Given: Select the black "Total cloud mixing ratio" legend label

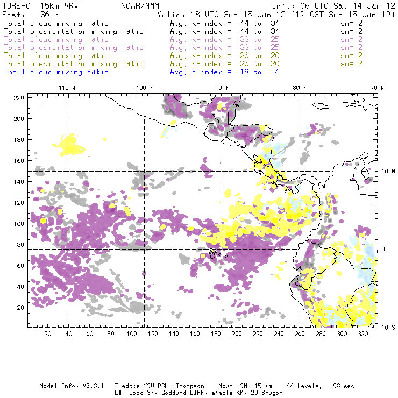Looking at the screenshot, I should tap(56, 24).
